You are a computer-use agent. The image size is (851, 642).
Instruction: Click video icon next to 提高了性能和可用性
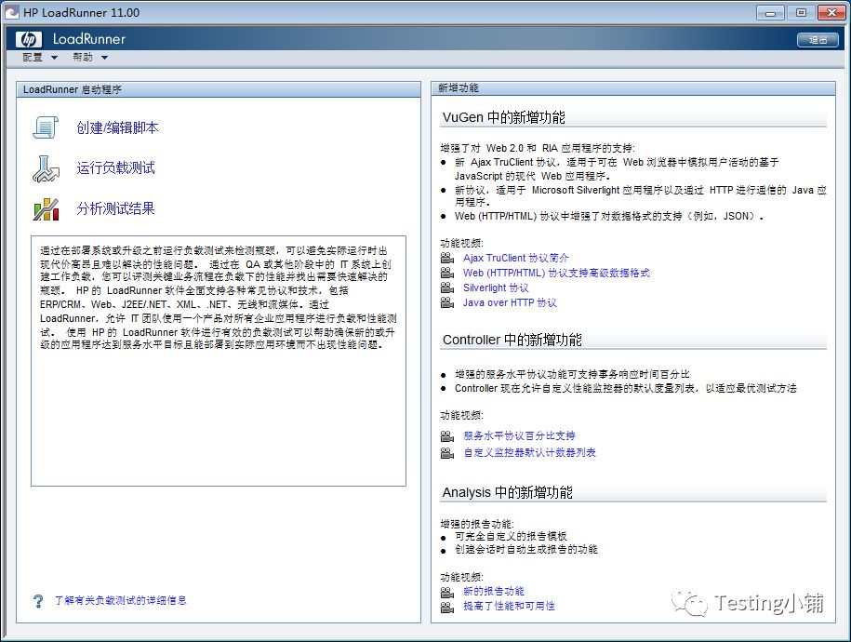coord(447,606)
